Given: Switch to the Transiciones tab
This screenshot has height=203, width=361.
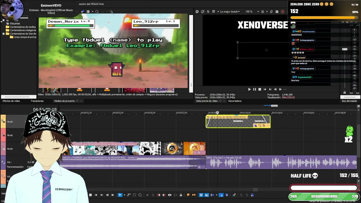Looking at the screenshot, I should 37,101.
